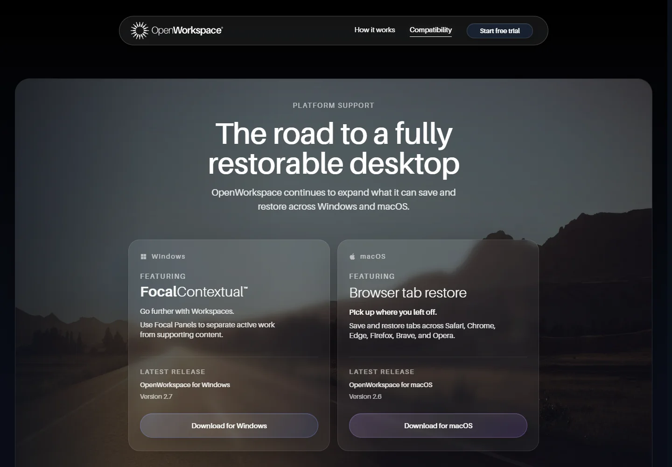Click FEATURING label in macOS card

point(372,276)
